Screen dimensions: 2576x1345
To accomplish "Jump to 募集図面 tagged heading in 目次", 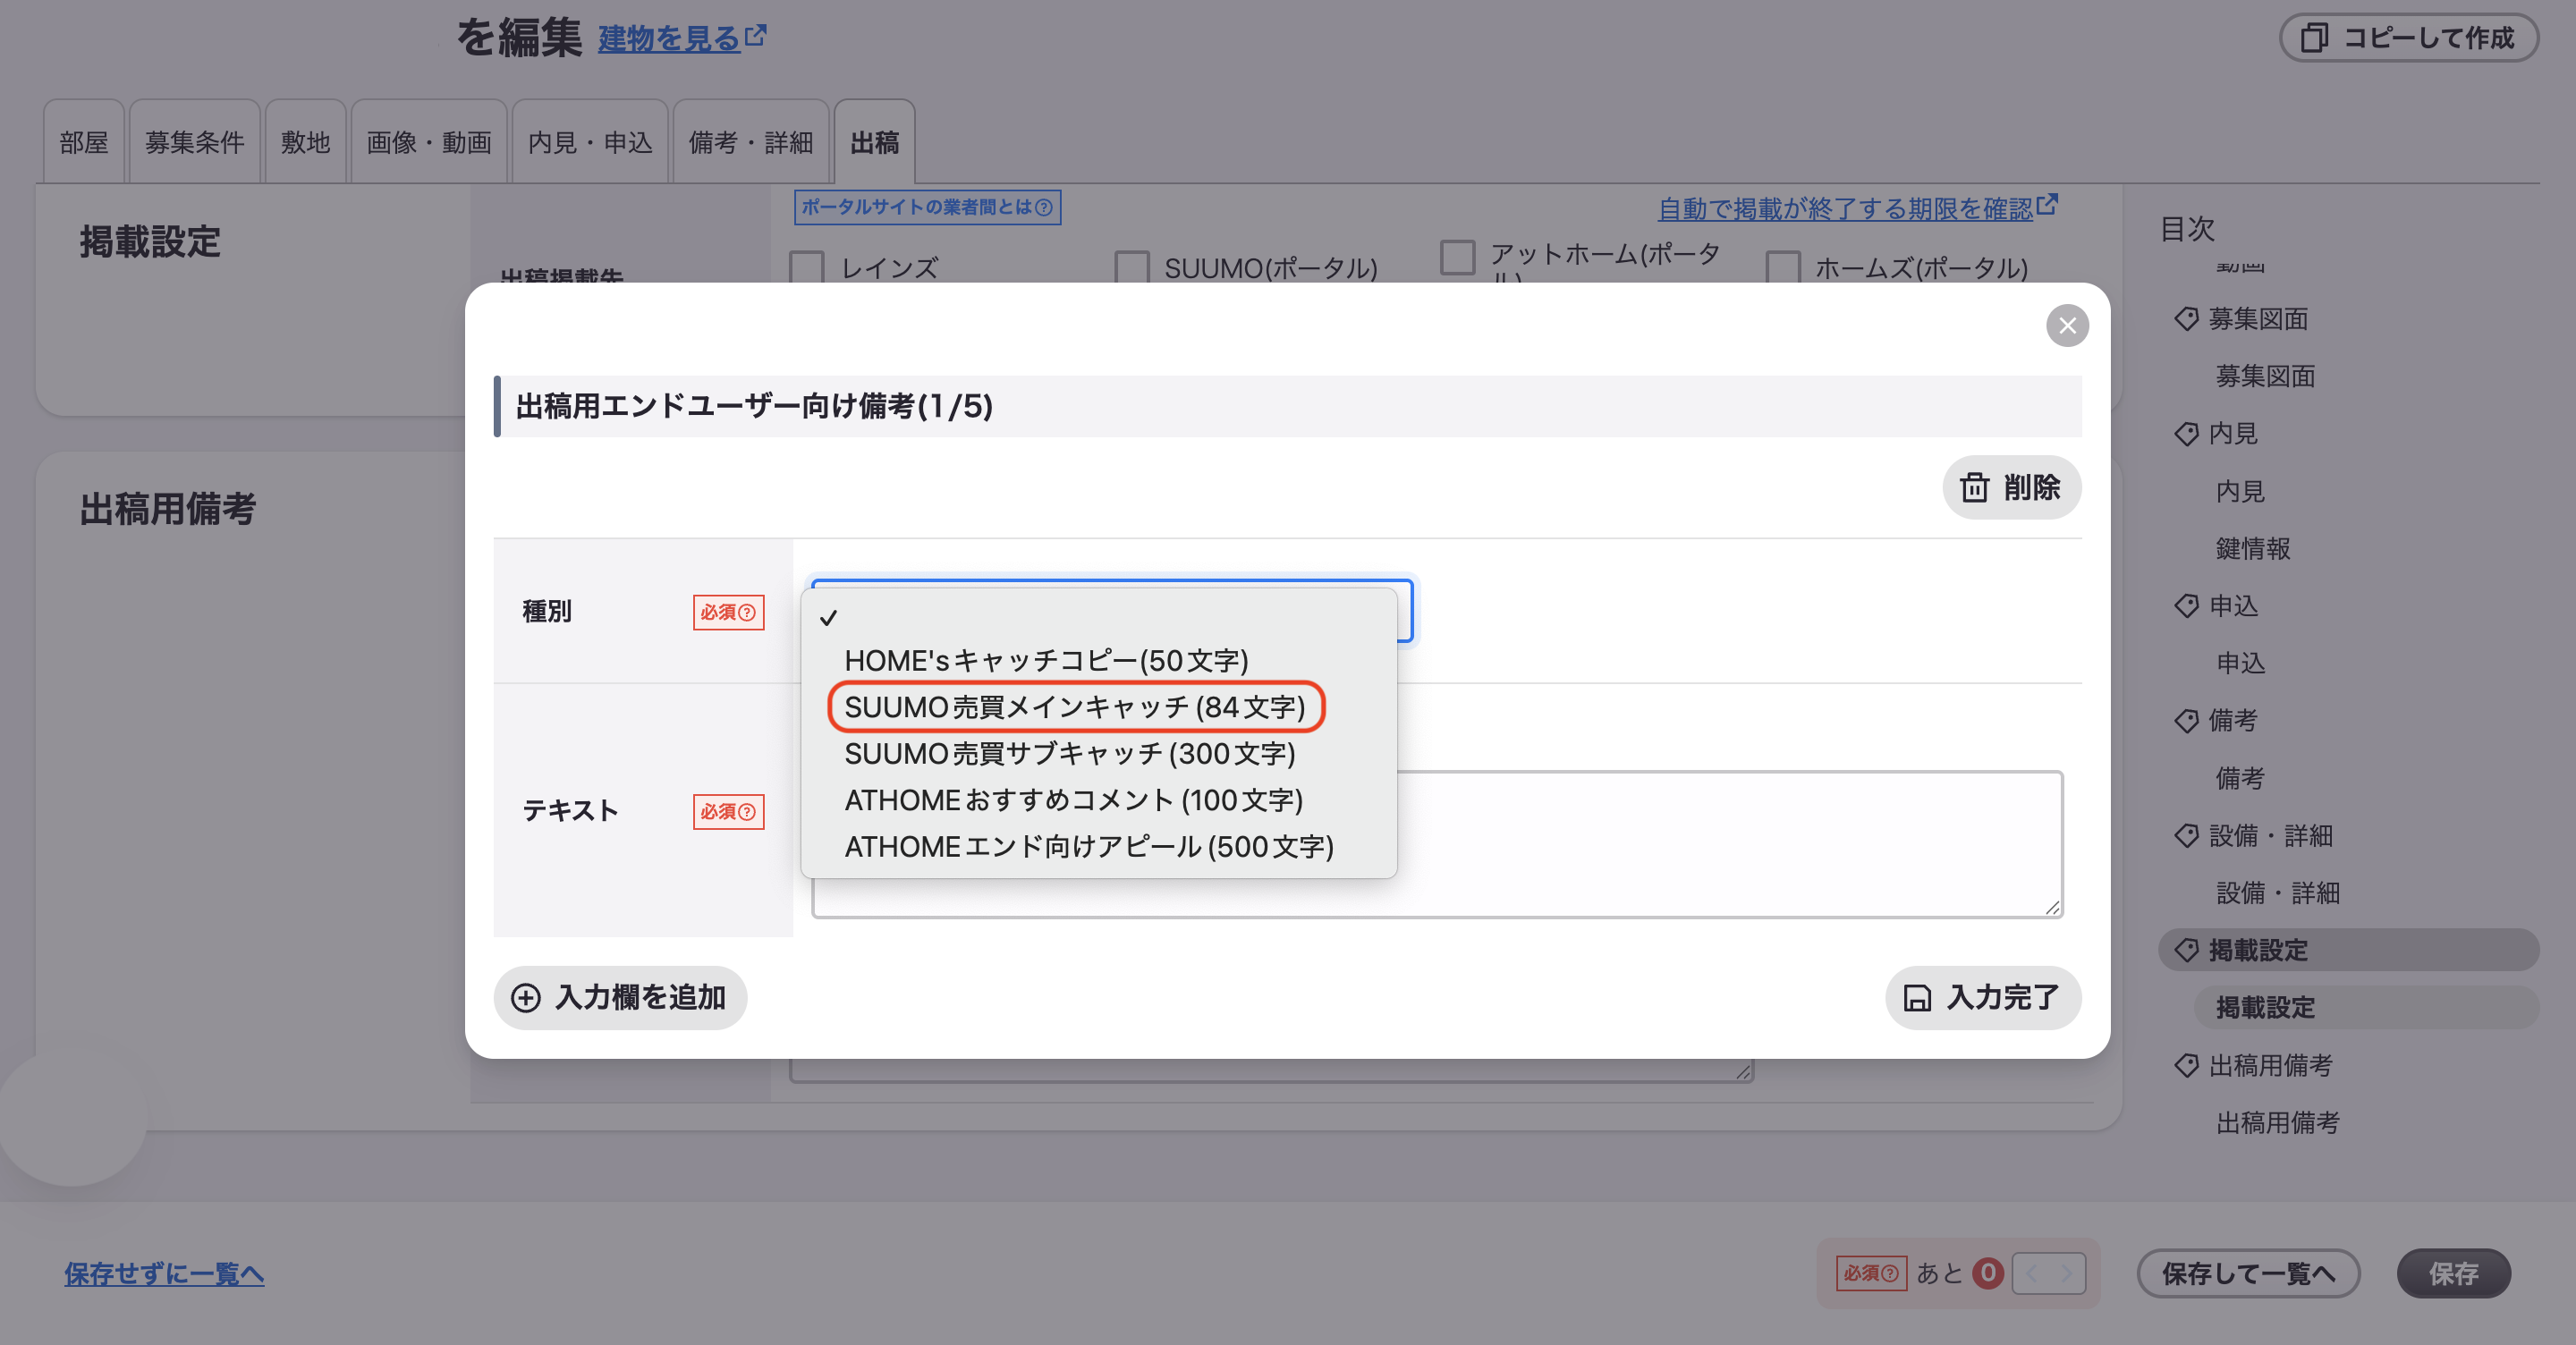I will point(2258,319).
